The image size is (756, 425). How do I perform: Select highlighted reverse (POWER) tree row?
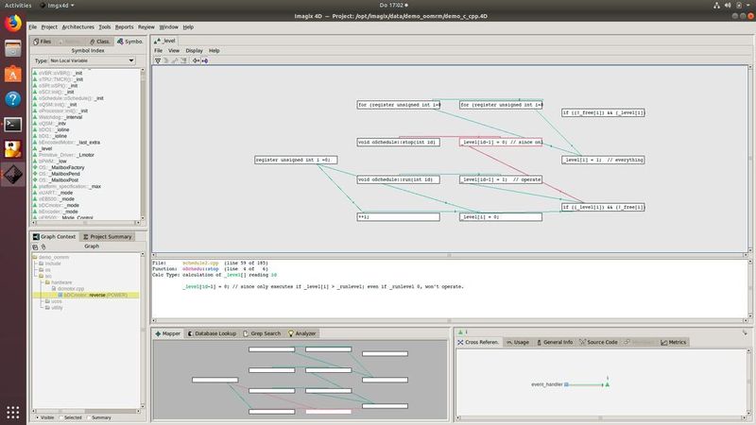[x=86, y=295]
